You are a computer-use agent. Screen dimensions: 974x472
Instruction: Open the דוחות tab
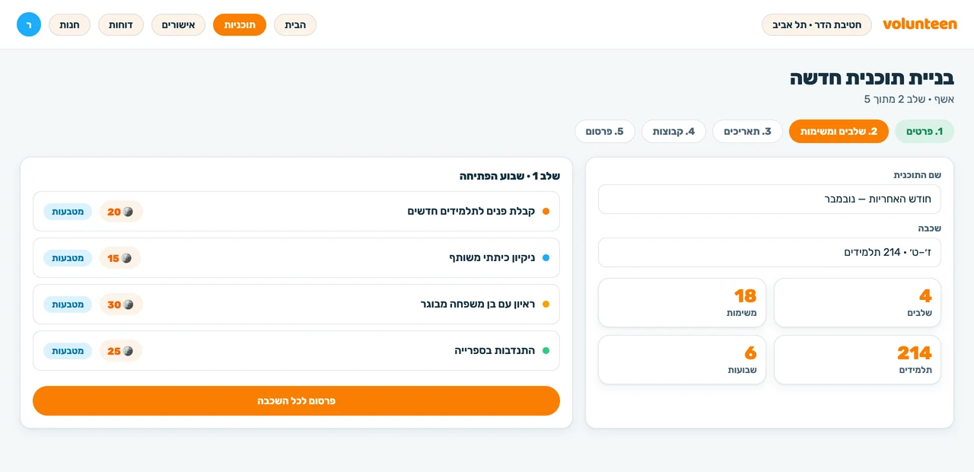(x=121, y=25)
